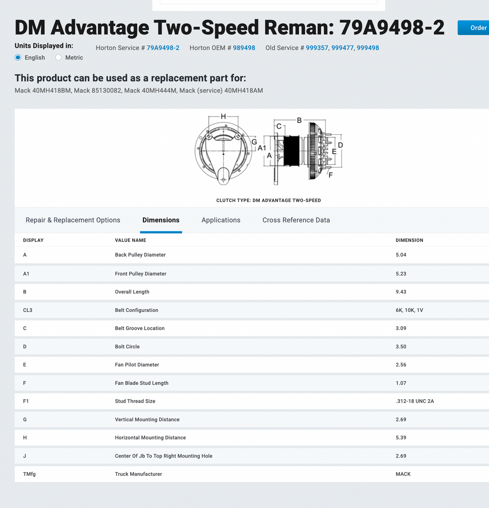Click the Belt Configuration row
489x508 pixels.
(x=137, y=310)
